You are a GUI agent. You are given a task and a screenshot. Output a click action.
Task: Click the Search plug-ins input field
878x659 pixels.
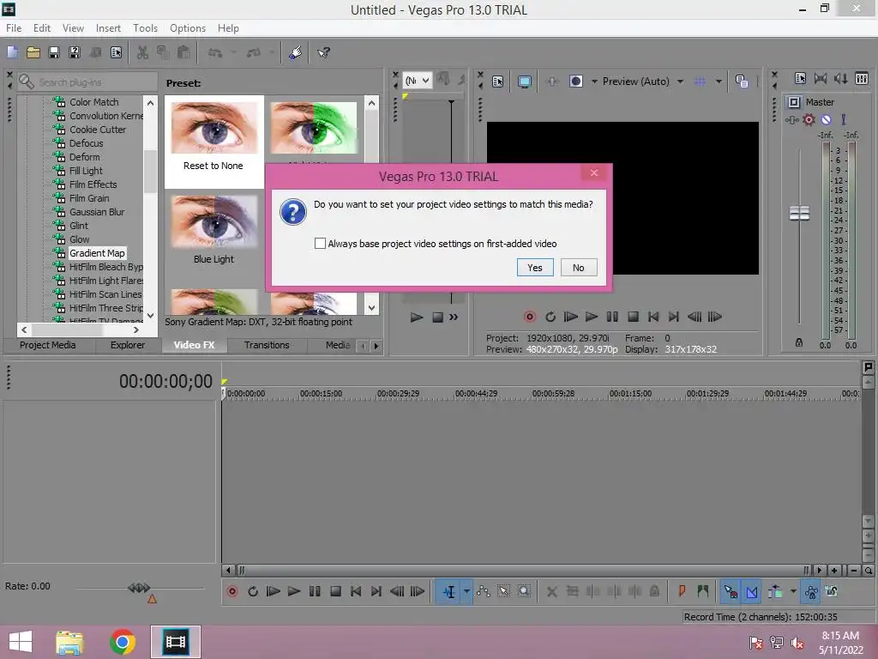pos(87,82)
